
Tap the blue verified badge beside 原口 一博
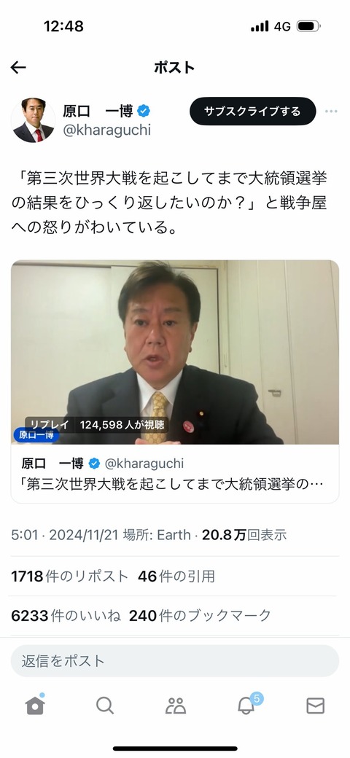coord(144,112)
